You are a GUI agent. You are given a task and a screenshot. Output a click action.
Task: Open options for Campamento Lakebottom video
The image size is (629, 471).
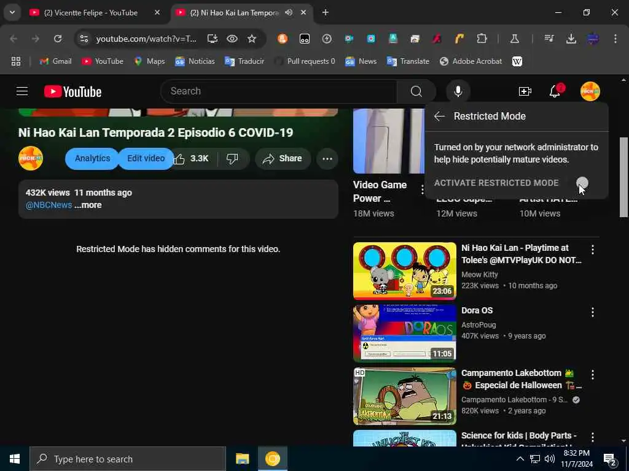(593, 375)
